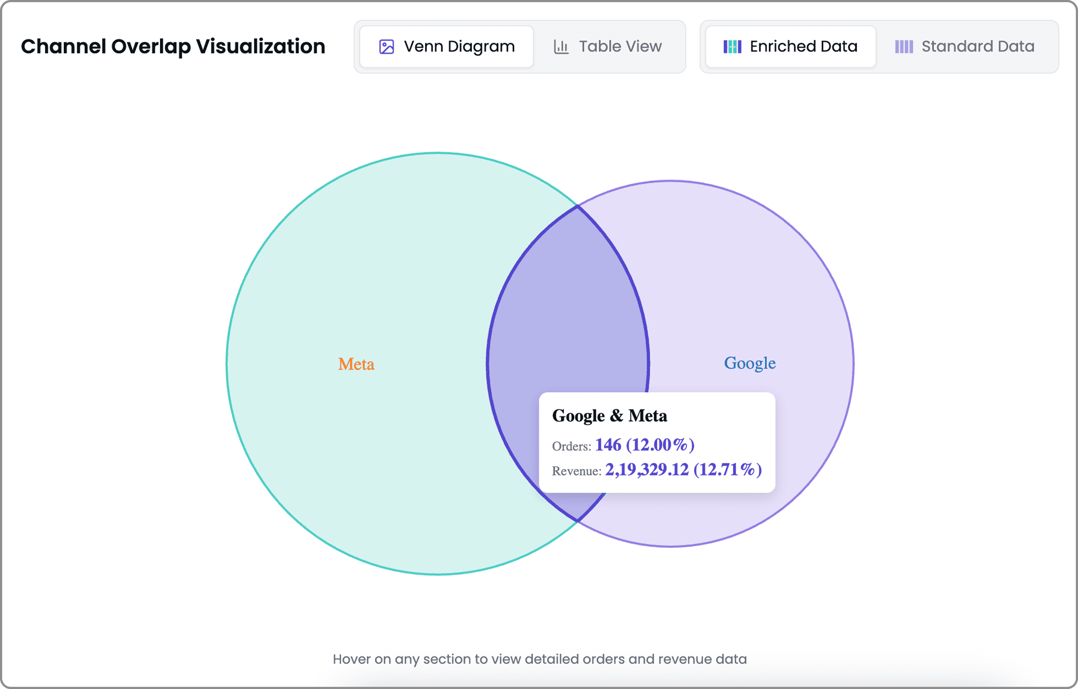Click the Revenue label in the tooltip
Screen dimensions: 1078x689
pos(576,471)
